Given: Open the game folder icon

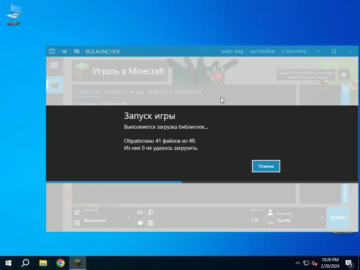Looking at the screenshot, I should tap(140, 212).
